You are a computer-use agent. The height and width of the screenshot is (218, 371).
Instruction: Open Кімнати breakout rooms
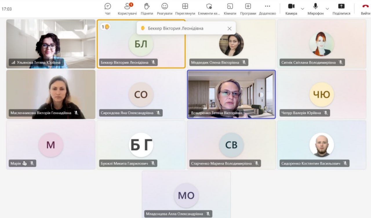(230, 9)
